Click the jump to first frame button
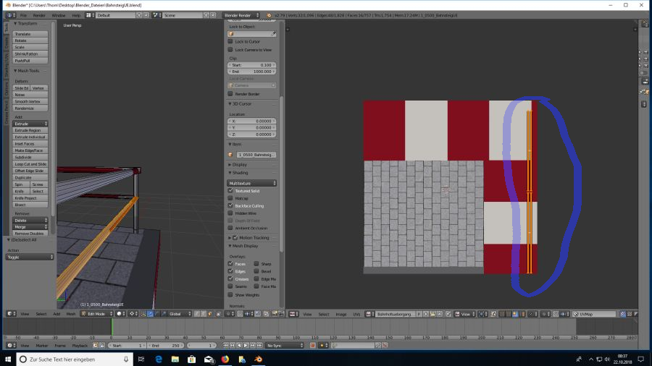652x366 pixels. coord(224,346)
